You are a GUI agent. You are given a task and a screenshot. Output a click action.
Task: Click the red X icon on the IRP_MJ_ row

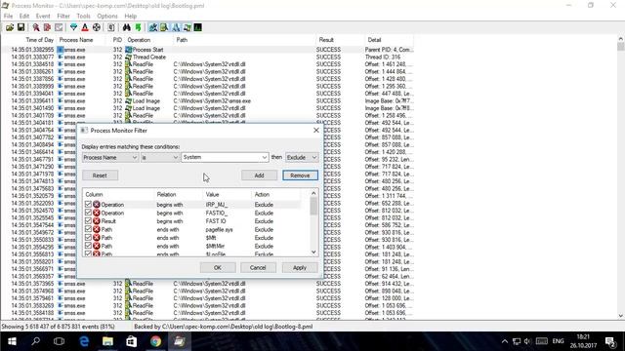[x=97, y=204]
